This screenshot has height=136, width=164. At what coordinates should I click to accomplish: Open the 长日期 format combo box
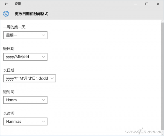click(30, 78)
